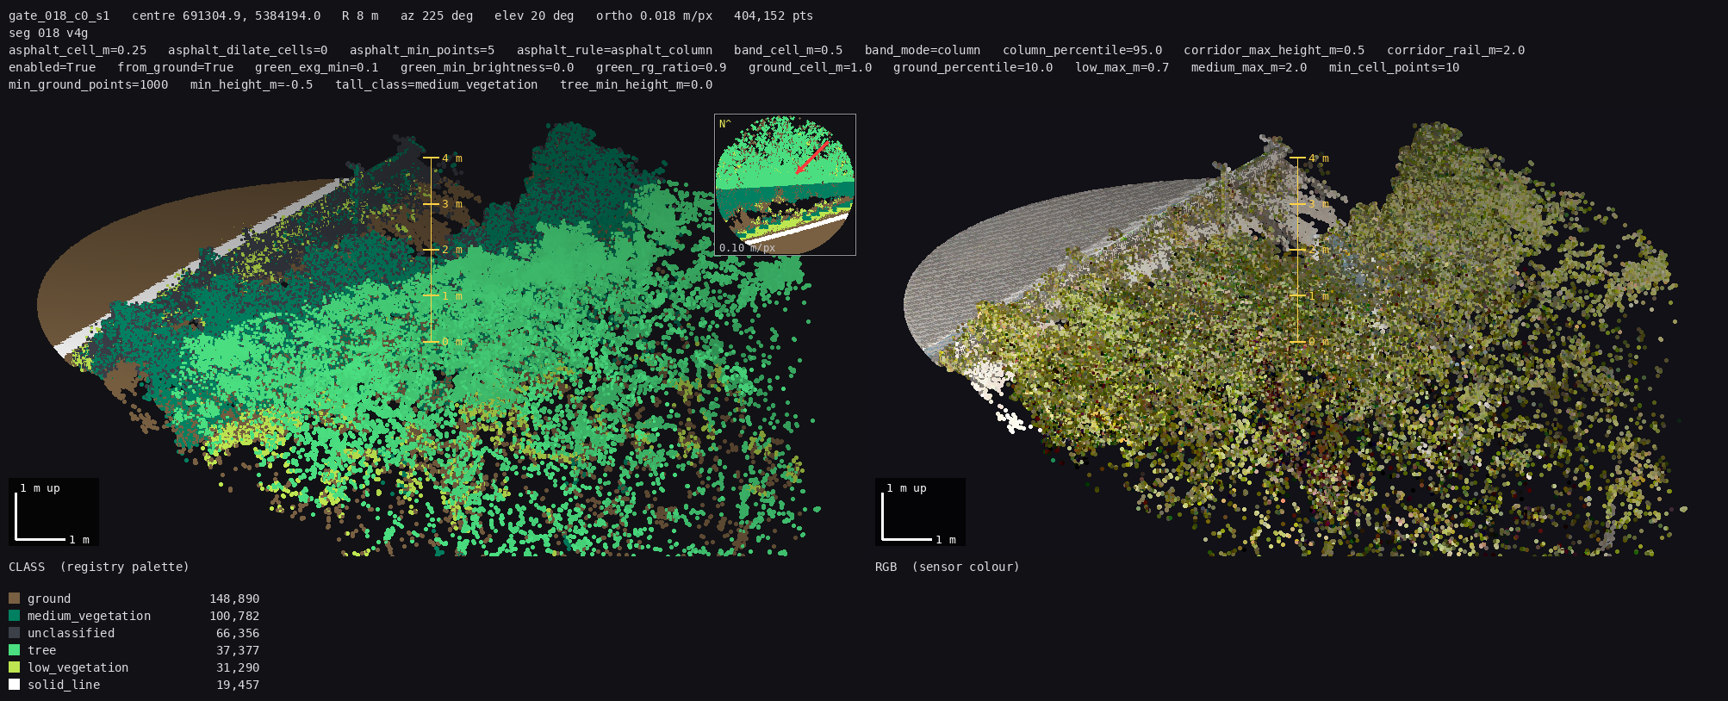This screenshot has height=701, width=1728.
Task: Click the gate_018_c0_s1 title text
Action: (59, 16)
